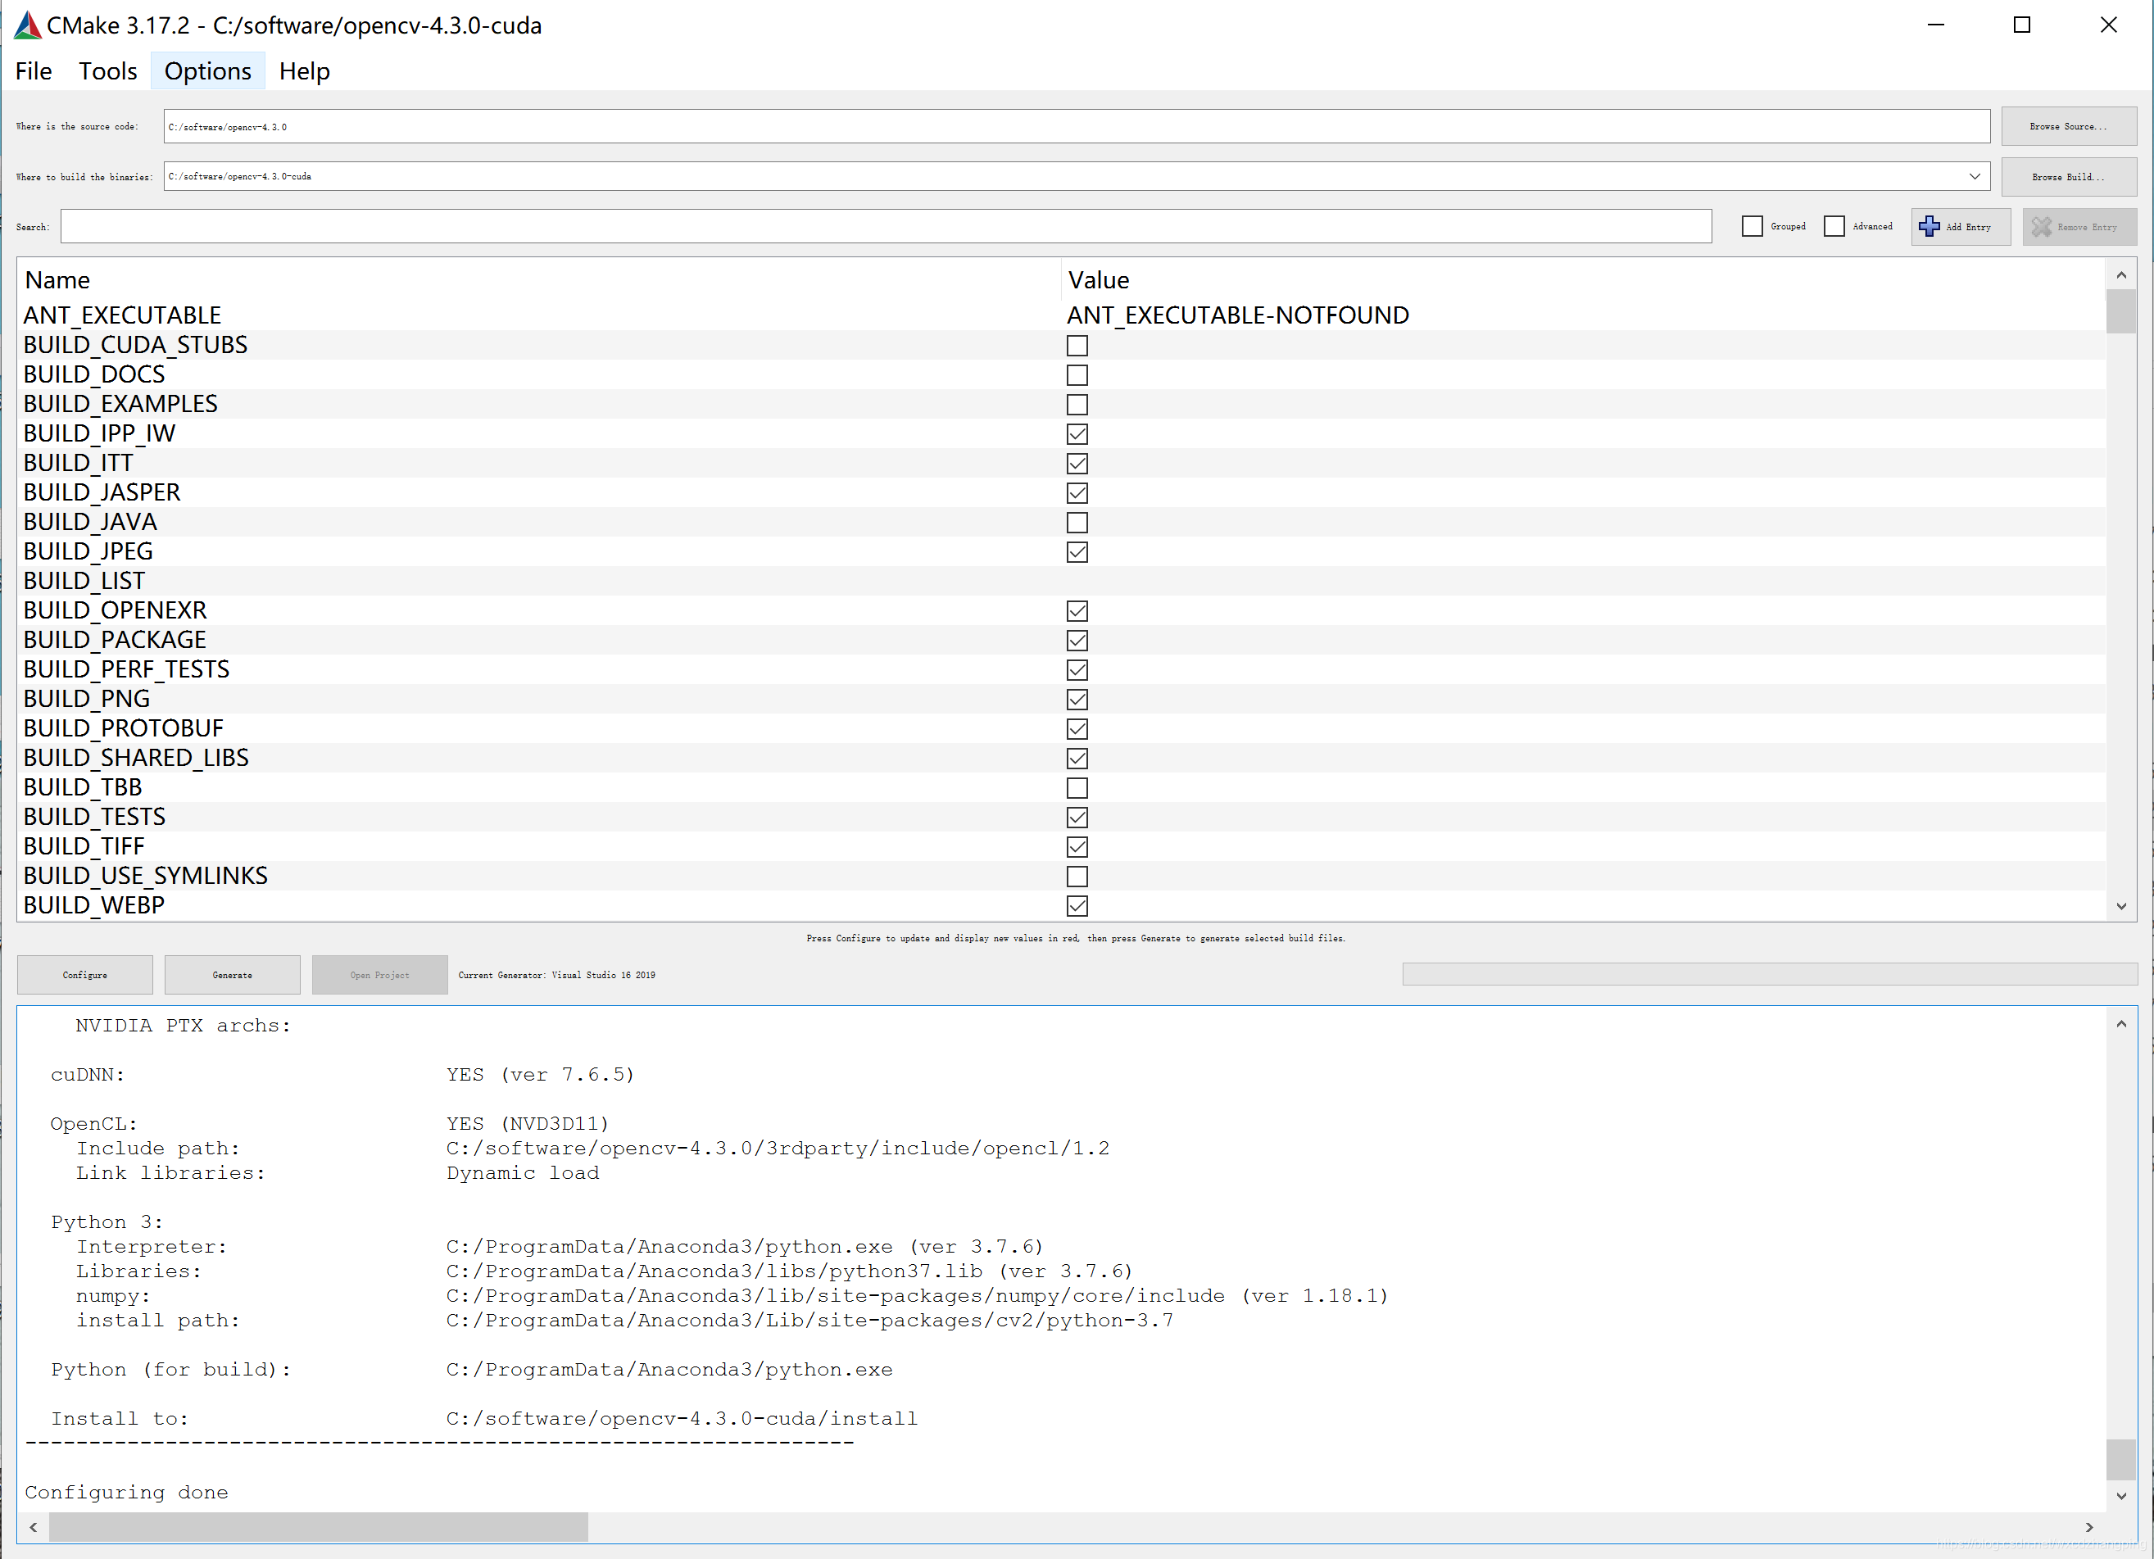Uncheck the BUILD_PERF_TESTS option
Image resolution: width=2154 pixels, height=1559 pixels.
[1077, 670]
